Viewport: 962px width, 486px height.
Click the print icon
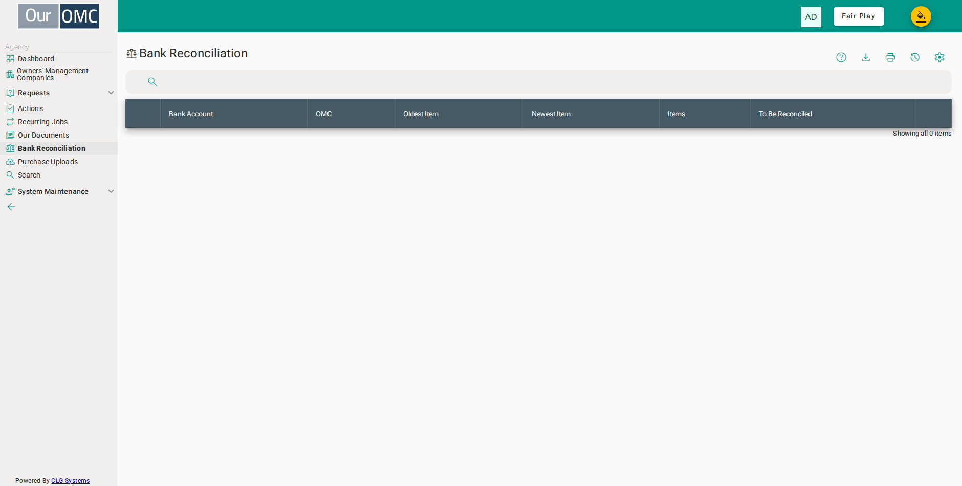click(x=890, y=57)
